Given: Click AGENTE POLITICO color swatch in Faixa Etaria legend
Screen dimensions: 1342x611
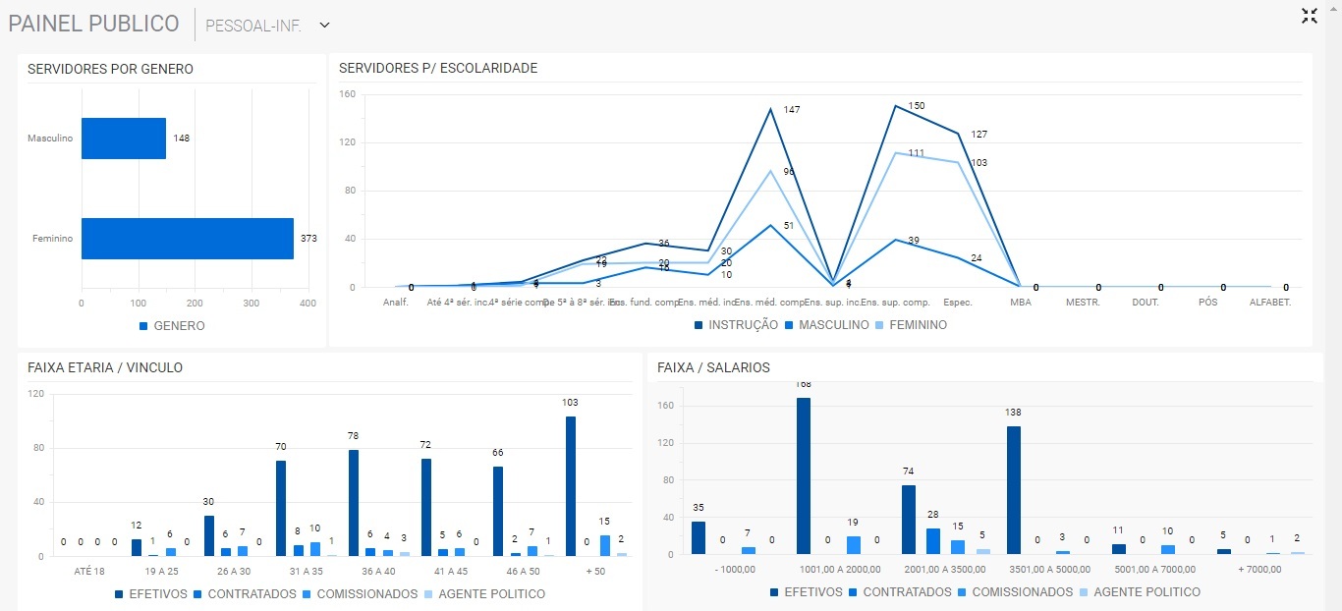Looking at the screenshot, I should point(428,594).
